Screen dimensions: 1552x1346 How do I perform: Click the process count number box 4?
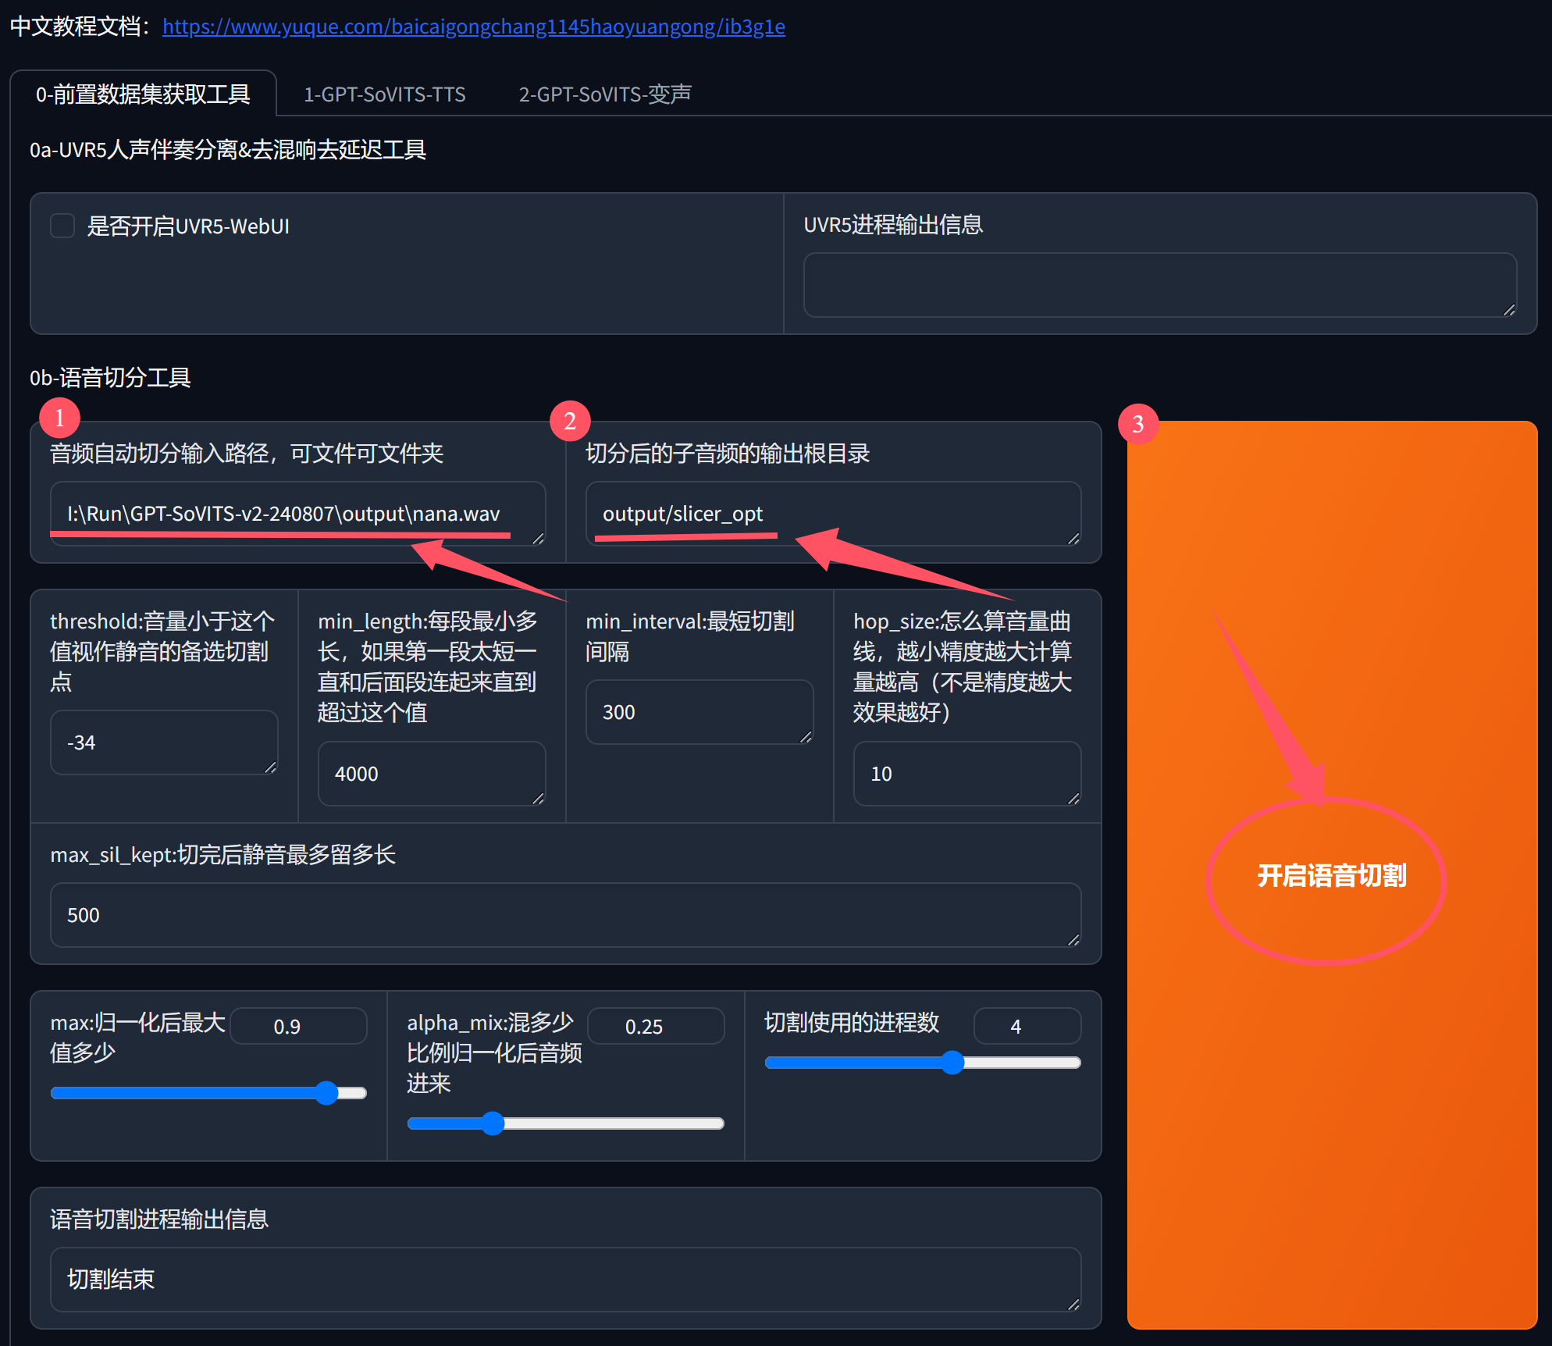[1026, 1026]
